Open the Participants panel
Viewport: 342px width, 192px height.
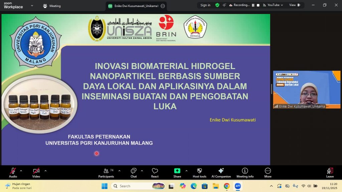tap(106, 172)
